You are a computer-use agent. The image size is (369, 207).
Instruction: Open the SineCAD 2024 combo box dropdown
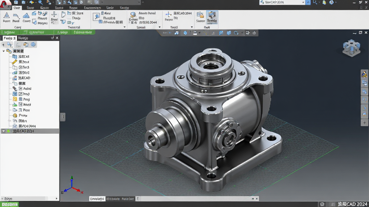(303, 3)
